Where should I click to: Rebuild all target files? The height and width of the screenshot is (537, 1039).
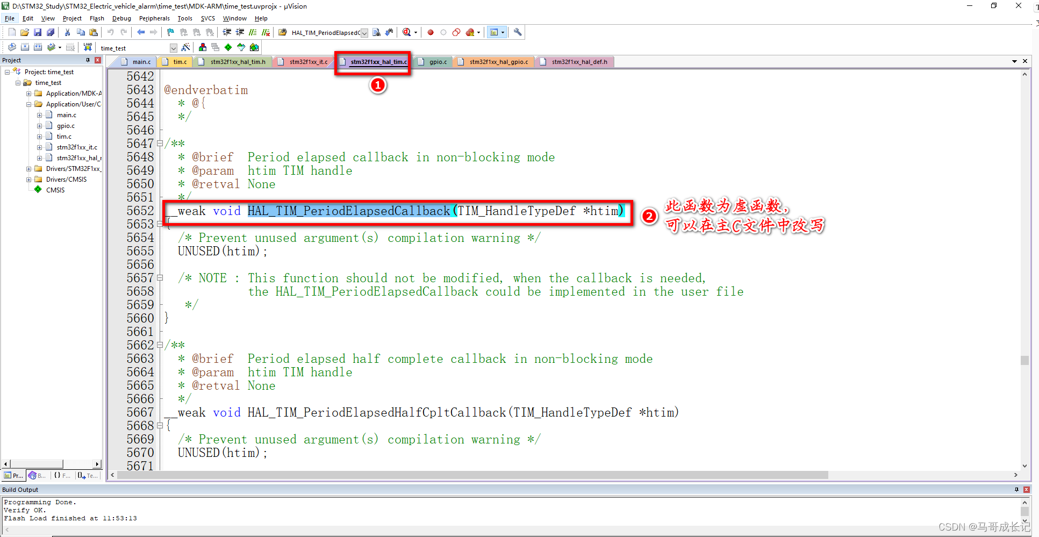[x=38, y=47]
